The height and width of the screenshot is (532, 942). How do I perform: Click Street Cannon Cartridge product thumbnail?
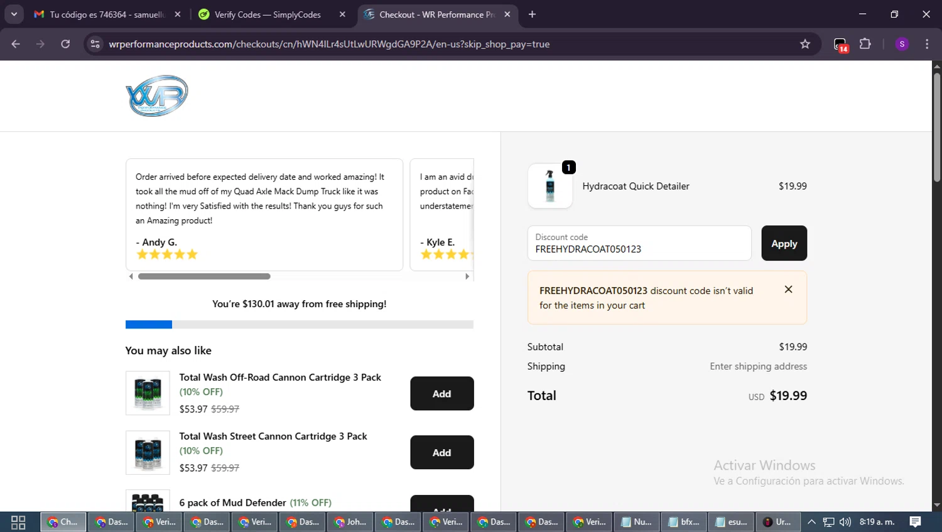tap(148, 452)
